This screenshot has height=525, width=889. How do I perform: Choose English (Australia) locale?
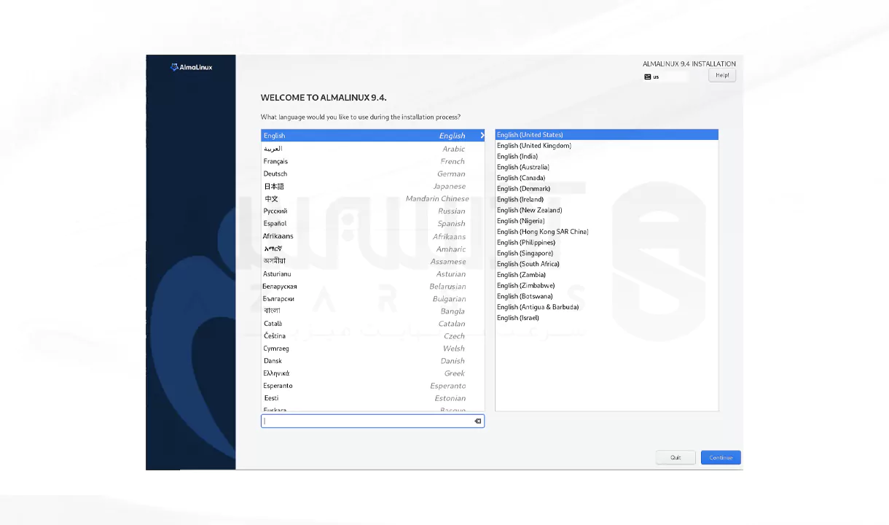coord(606,167)
